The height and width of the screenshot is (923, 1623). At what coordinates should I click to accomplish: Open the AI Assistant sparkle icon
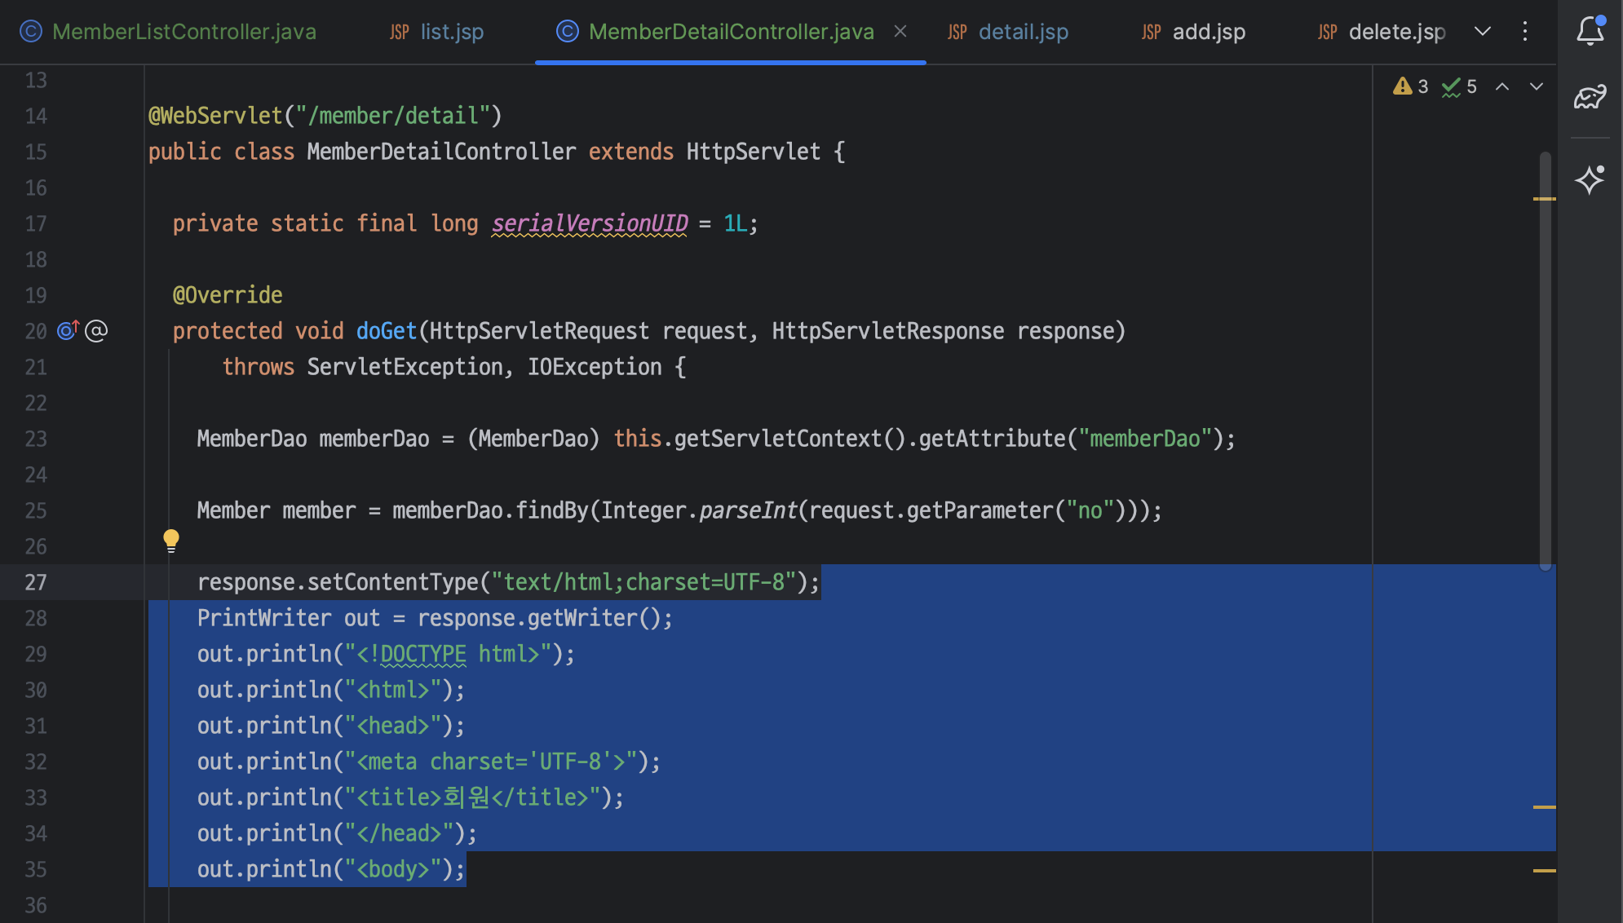click(x=1590, y=179)
